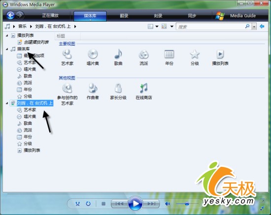271x215 pixels.
Task: Click the playback seek bar
Action: [135, 194]
